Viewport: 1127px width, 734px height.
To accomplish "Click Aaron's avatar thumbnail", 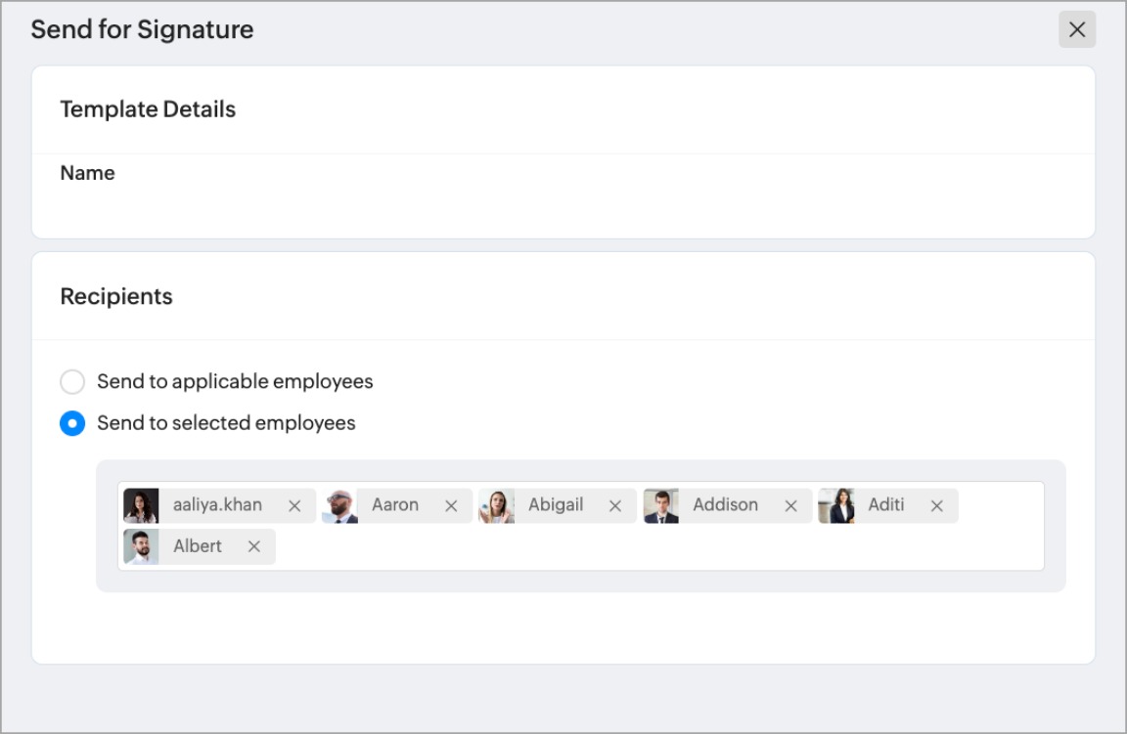I will coord(339,506).
